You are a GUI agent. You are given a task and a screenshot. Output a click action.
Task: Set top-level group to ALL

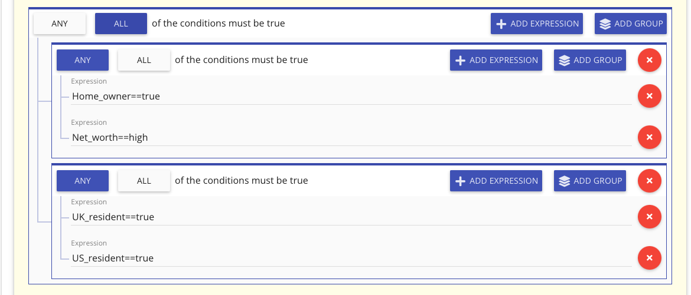click(120, 24)
